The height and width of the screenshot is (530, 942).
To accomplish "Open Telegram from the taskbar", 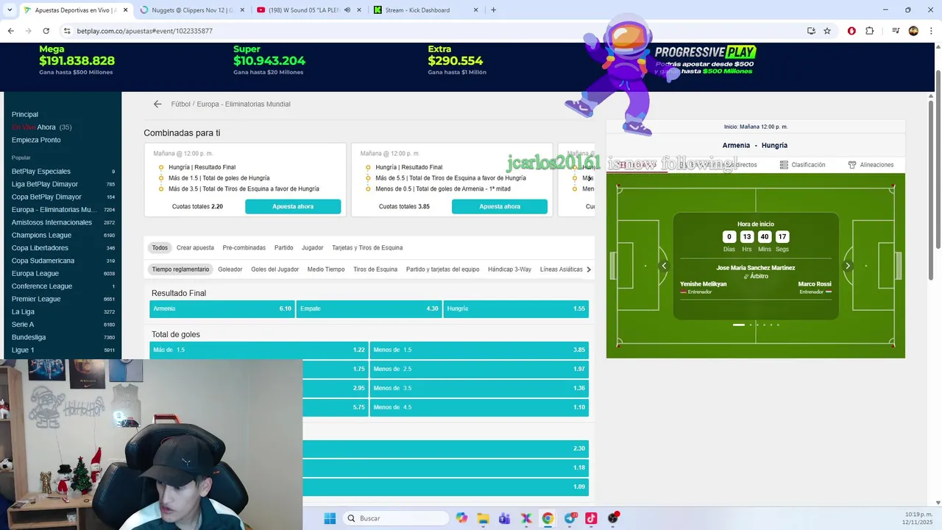I will pyautogui.click(x=570, y=518).
